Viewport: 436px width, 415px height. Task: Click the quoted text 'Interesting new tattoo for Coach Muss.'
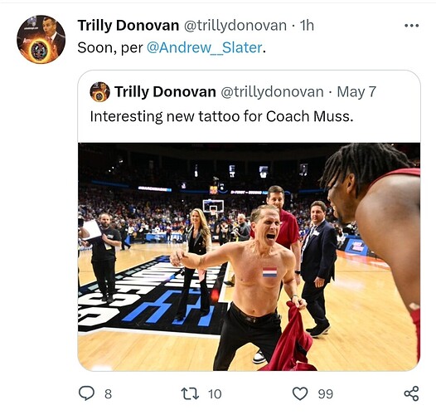point(221,116)
